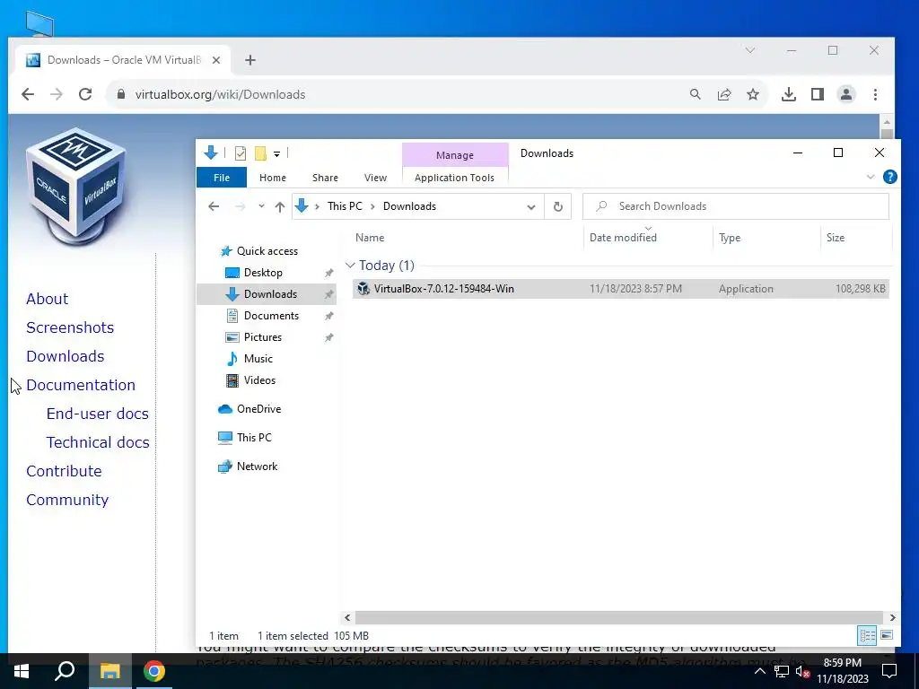Refresh the Downloads folder view
919x689 pixels.
coord(558,206)
